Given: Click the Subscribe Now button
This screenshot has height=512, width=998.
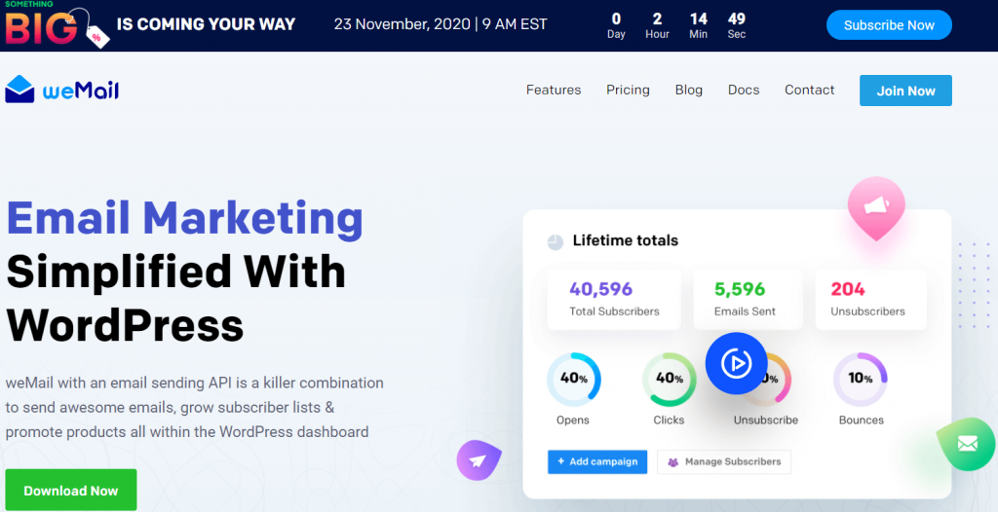Looking at the screenshot, I should click(889, 25).
